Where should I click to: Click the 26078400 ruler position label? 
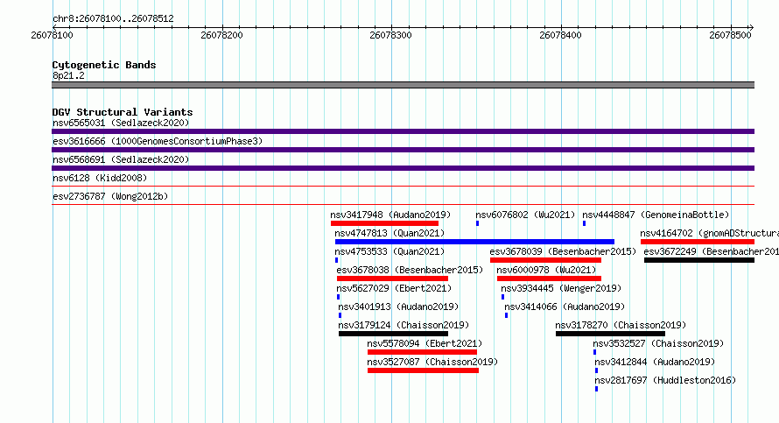(560, 35)
